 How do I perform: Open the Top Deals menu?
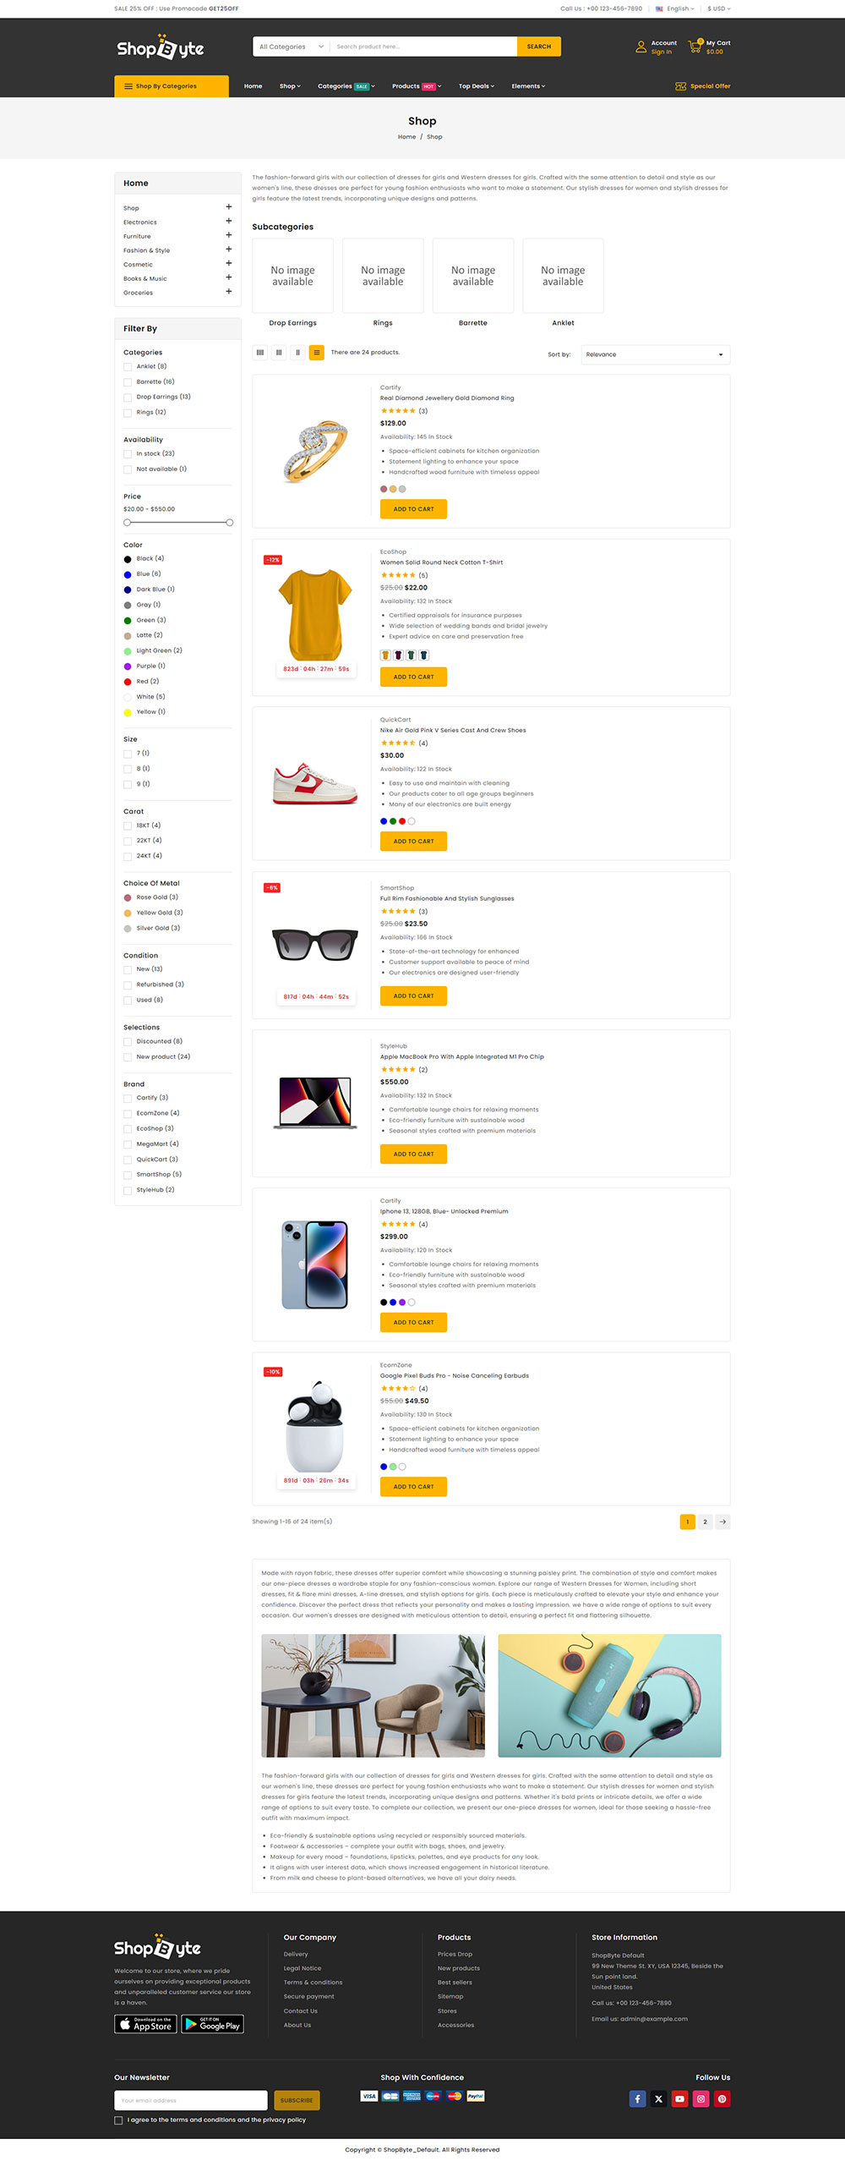coord(476,86)
